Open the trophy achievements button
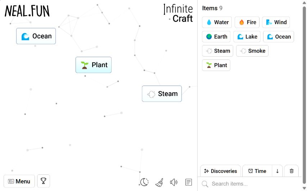 (x=44, y=181)
